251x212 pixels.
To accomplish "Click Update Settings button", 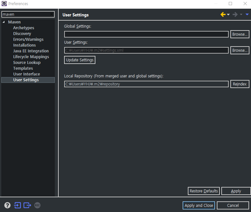I will tap(80, 60).
